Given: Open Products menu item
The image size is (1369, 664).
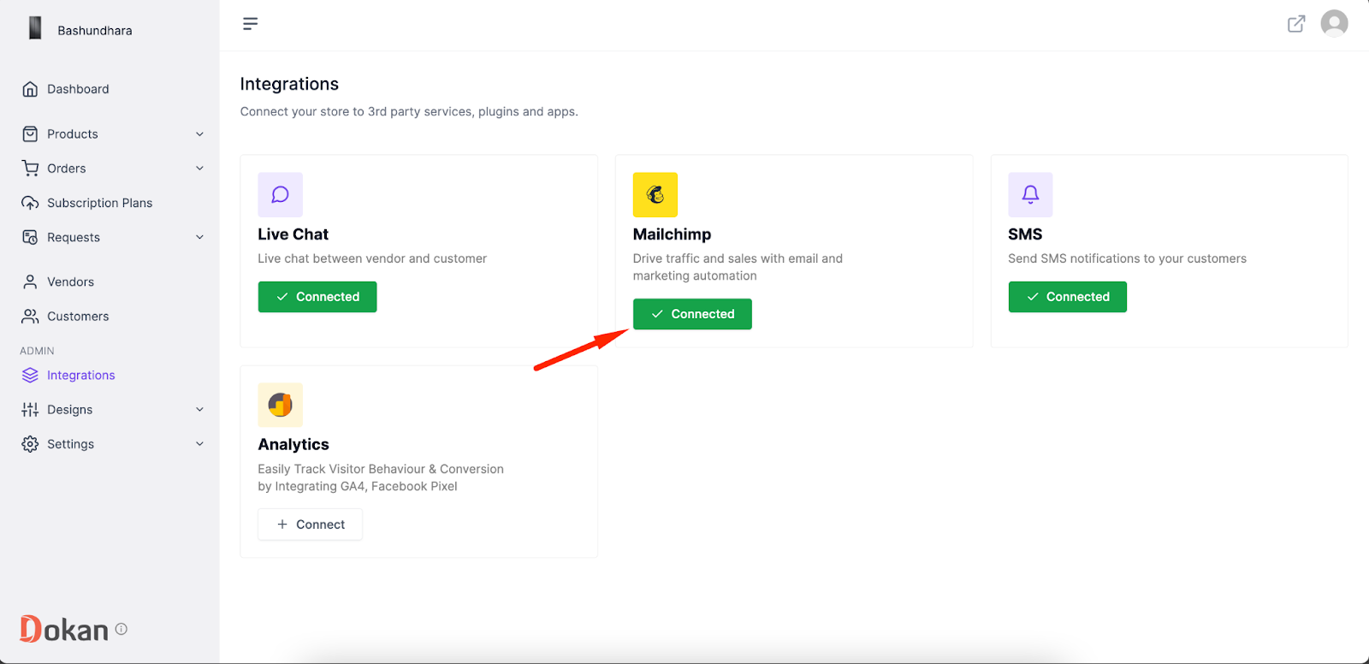Looking at the screenshot, I should (73, 134).
